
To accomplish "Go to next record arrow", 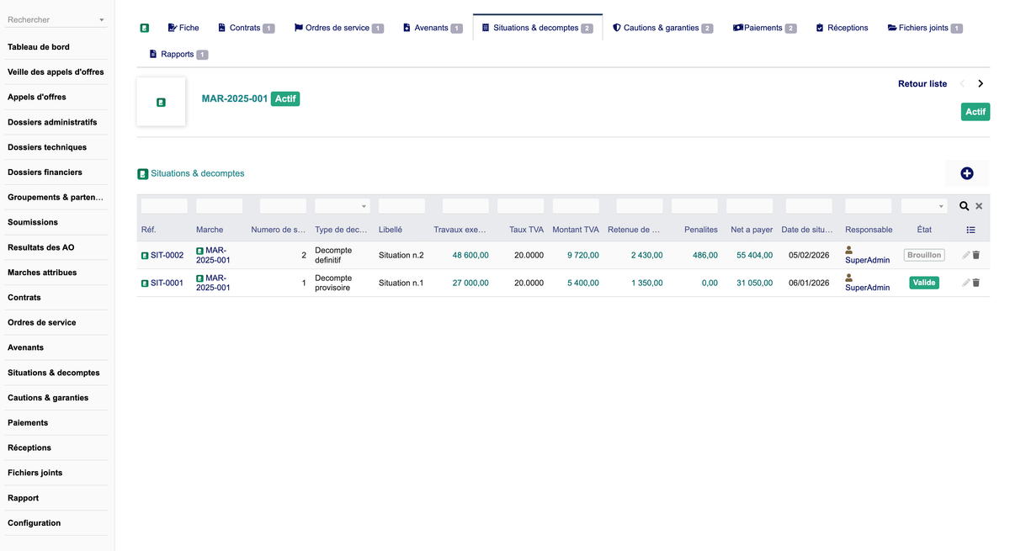I will pos(981,83).
